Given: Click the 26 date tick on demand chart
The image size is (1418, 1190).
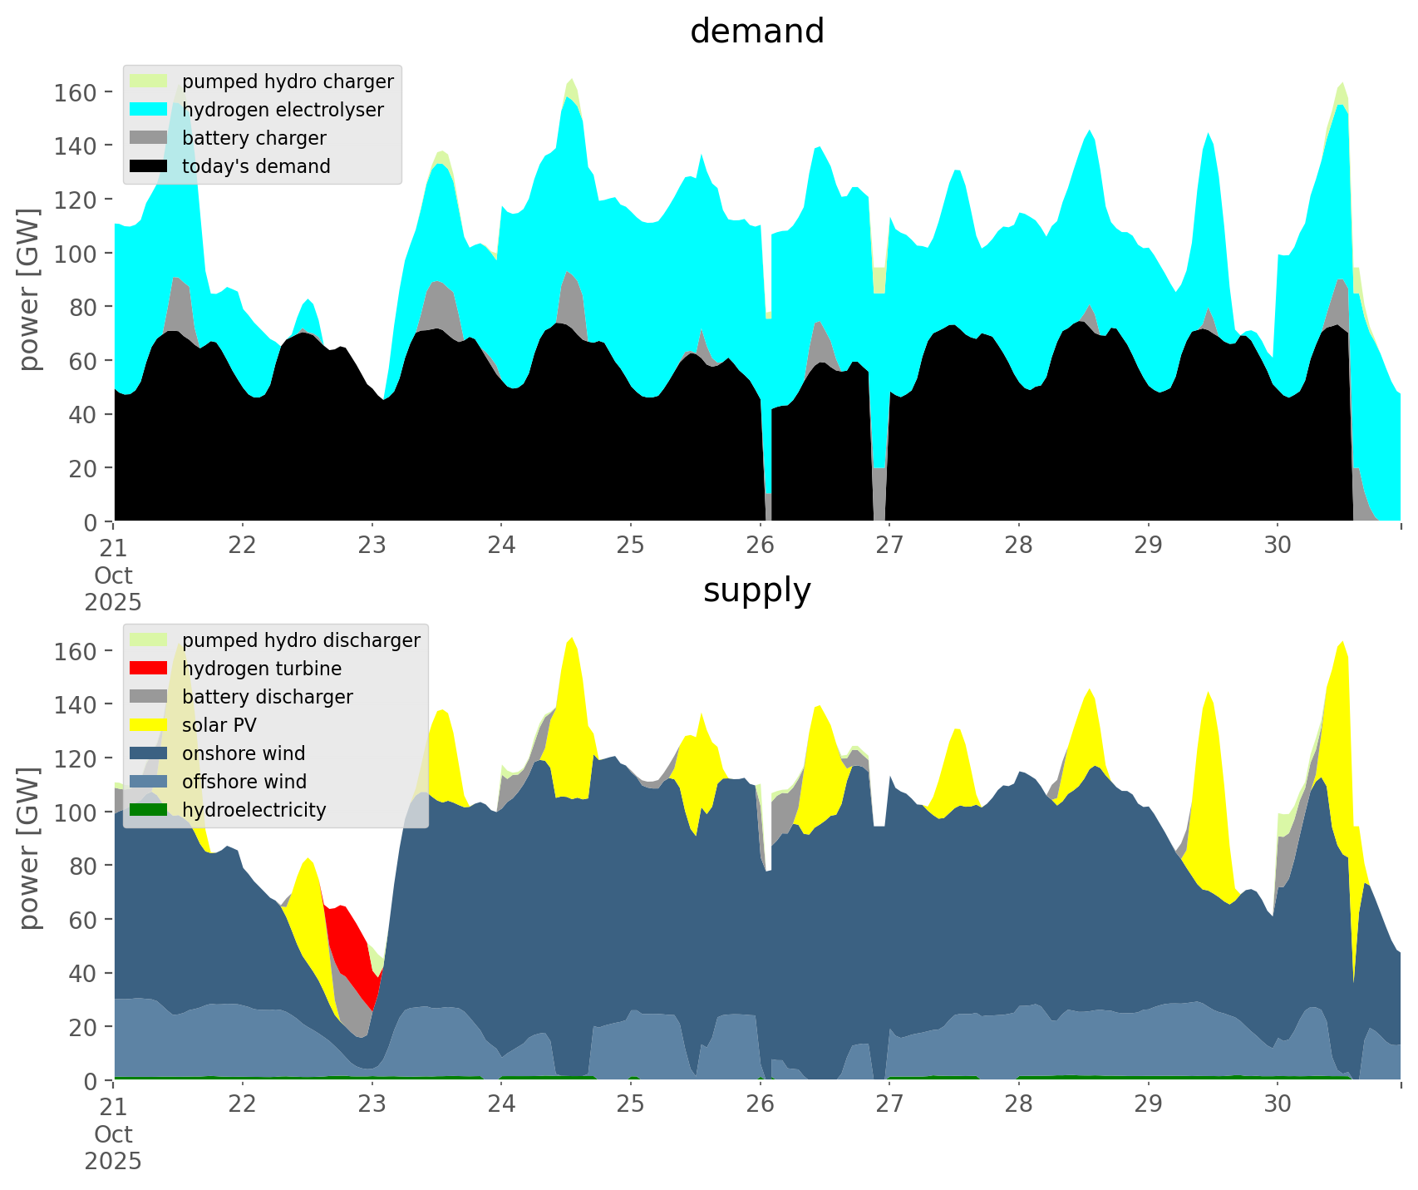Looking at the screenshot, I should coord(760,546).
